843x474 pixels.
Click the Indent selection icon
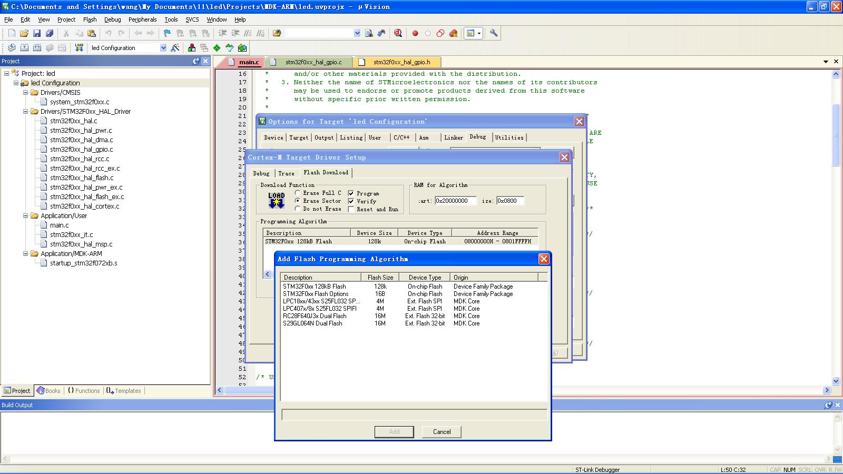tap(222, 33)
